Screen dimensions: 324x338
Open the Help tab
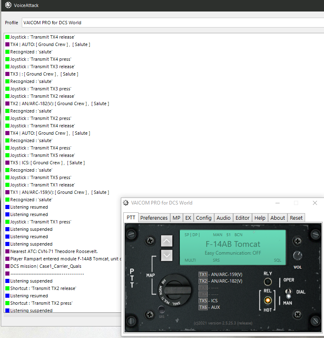(x=260, y=218)
